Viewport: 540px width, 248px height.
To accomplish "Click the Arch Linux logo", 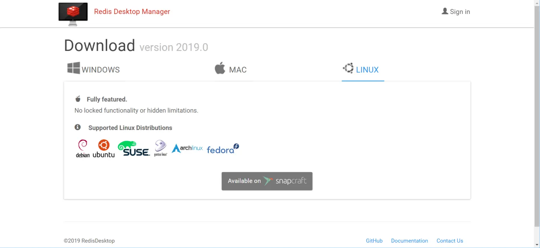I will click(x=187, y=148).
